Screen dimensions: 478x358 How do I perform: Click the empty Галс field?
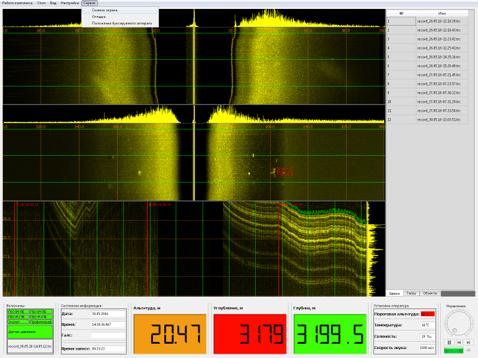point(108,335)
